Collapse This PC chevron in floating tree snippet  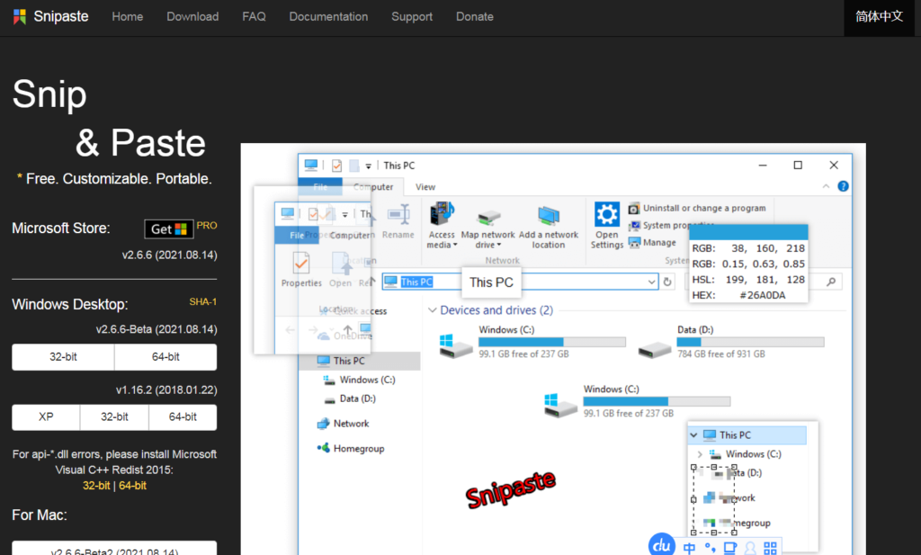(693, 435)
